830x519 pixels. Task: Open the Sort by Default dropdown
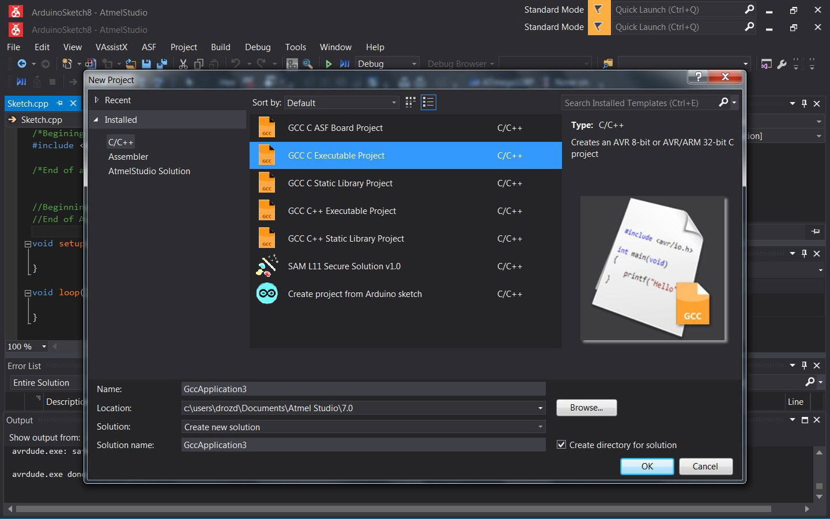342,103
